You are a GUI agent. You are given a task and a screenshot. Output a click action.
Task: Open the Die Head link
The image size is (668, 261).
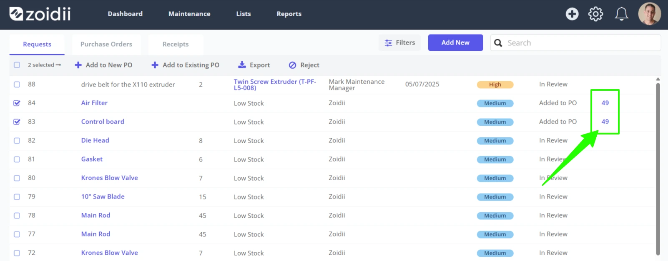(x=95, y=140)
